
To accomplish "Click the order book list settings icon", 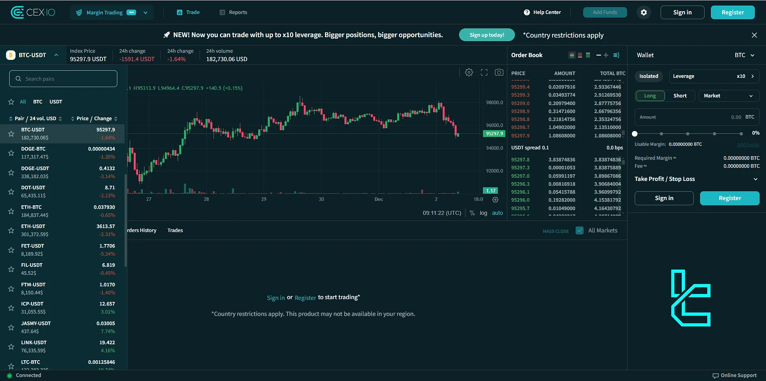I will tap(616, 55).
